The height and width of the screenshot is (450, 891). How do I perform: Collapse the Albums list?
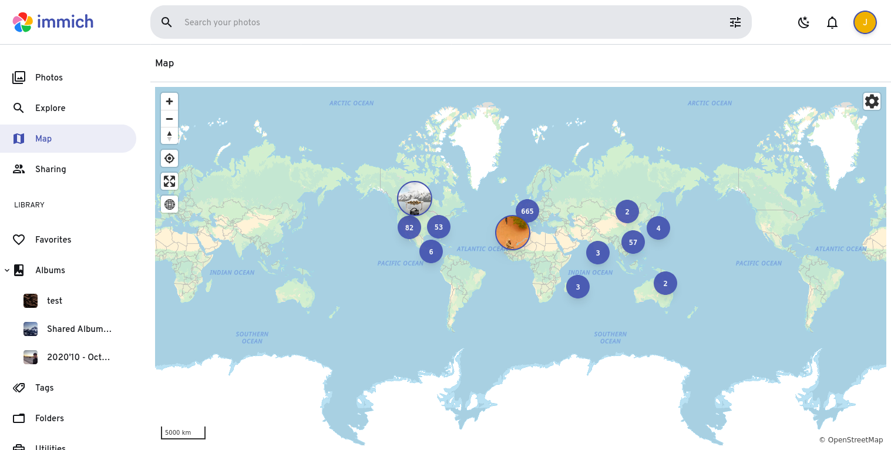click(7, 270)
